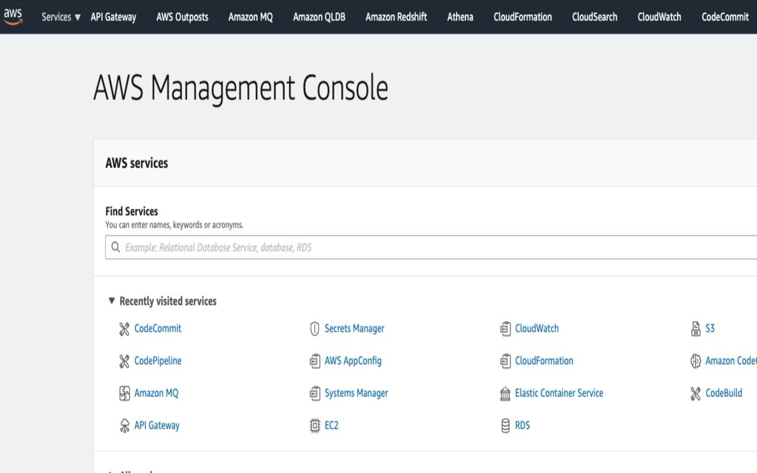Click the Elastic Container Service icon

505,393
